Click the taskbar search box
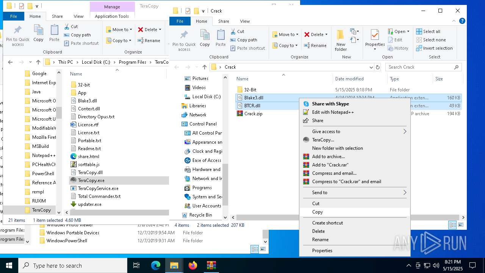 pos(73,265)
